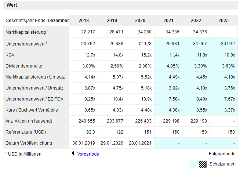240x171 pixels.
Task: Select the KGV row label
Action: click(x=10, y=55)
